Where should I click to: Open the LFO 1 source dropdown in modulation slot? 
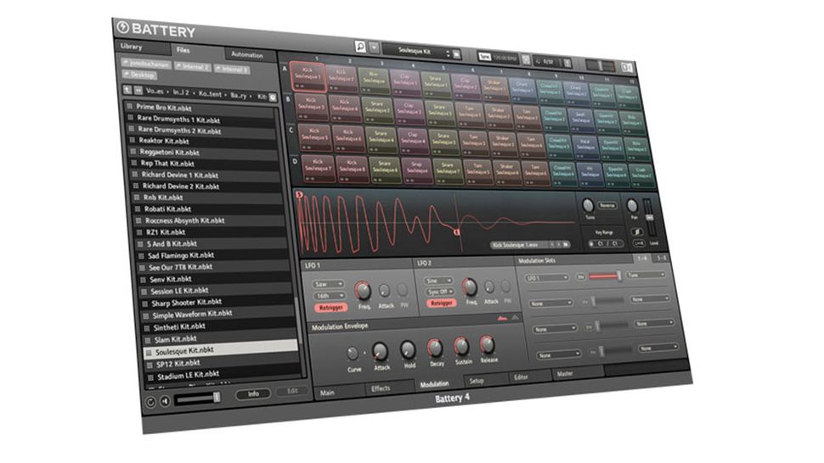(x=547, y=278)
